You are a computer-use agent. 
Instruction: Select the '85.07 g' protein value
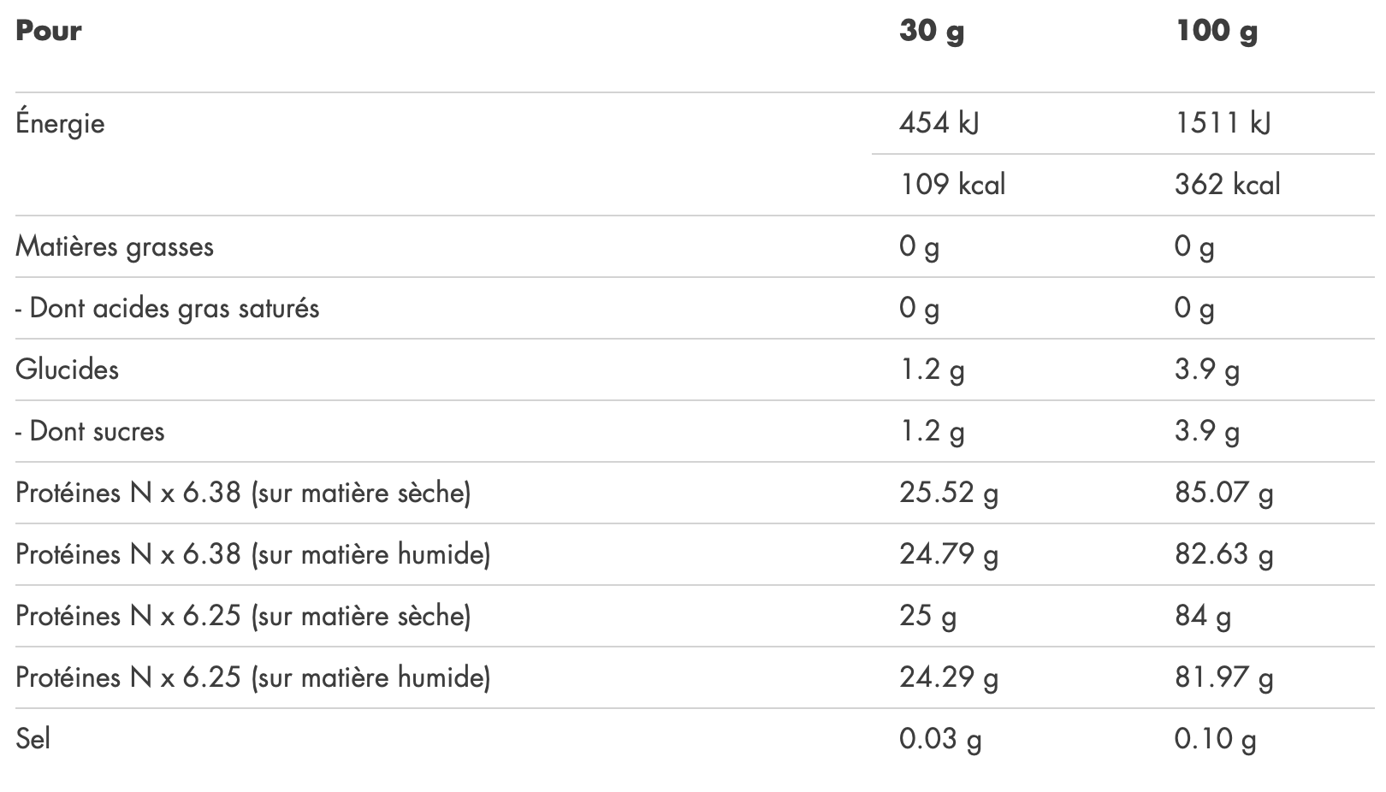(1223, 493)
